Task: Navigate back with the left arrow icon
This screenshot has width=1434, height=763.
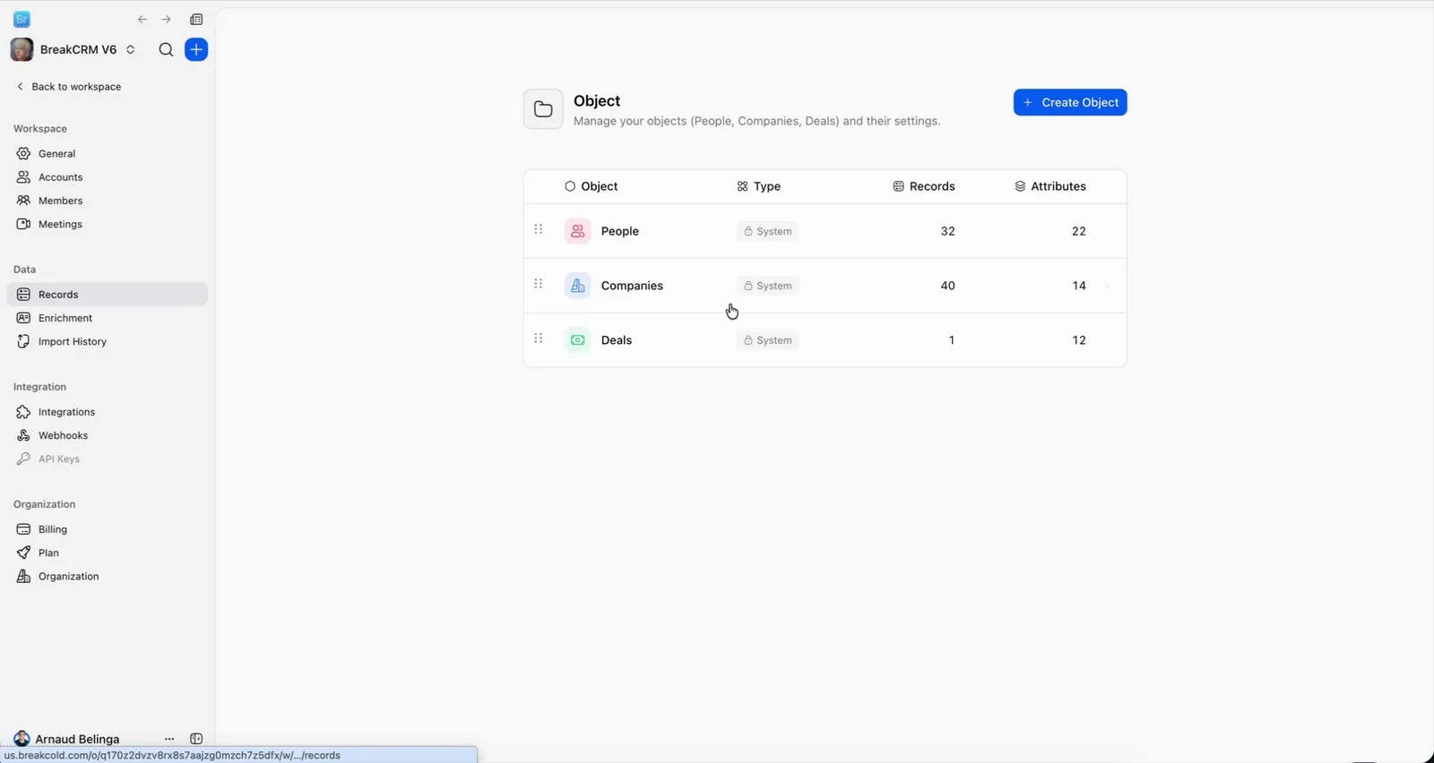Action: (143, 20)
